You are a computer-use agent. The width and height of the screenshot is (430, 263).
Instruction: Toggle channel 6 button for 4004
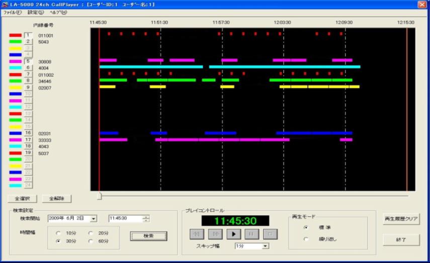(28, 67)
